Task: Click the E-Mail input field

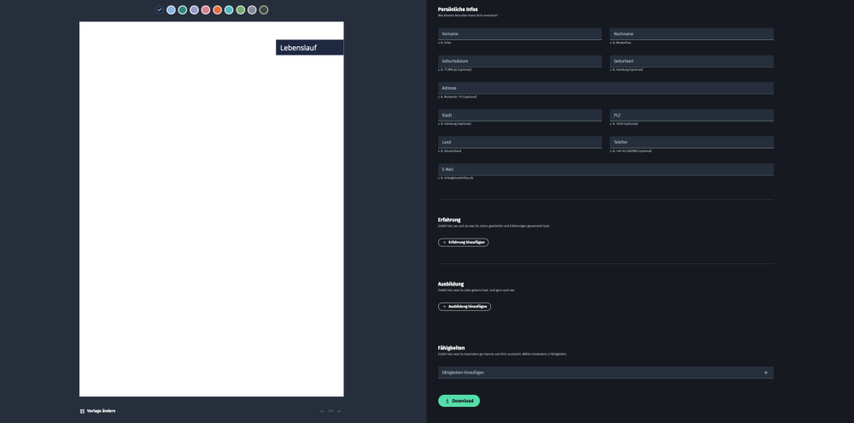Action: click(605, 169)
